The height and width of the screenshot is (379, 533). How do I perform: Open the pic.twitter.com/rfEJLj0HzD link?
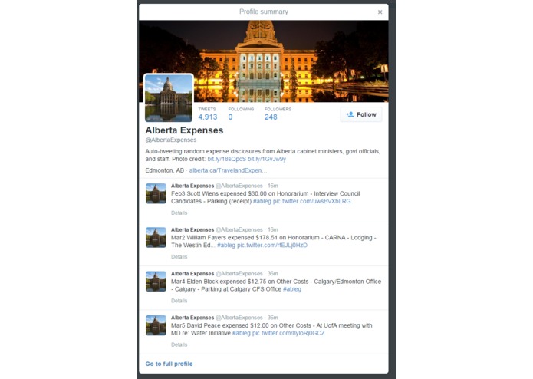272,245
